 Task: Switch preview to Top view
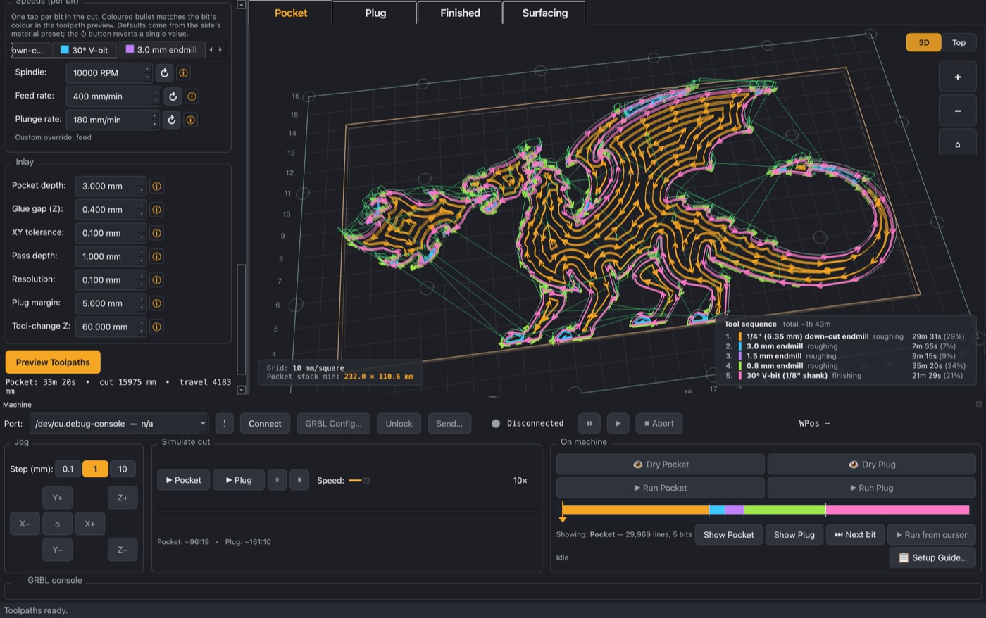959,42
